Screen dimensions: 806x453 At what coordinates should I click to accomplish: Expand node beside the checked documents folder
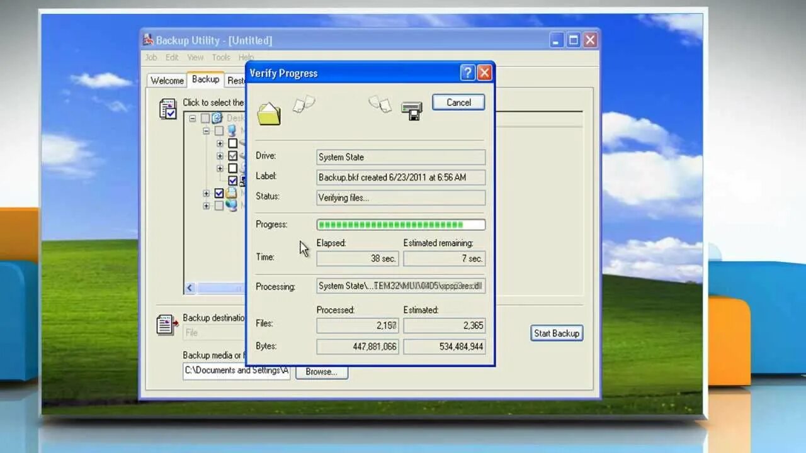[206, 193]
